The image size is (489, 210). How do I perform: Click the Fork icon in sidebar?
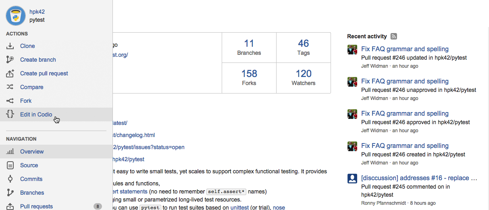10,101
